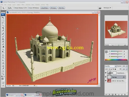
Task: Select the Path Selection tool
Action: pyautogui.click(x=3, y=60)
